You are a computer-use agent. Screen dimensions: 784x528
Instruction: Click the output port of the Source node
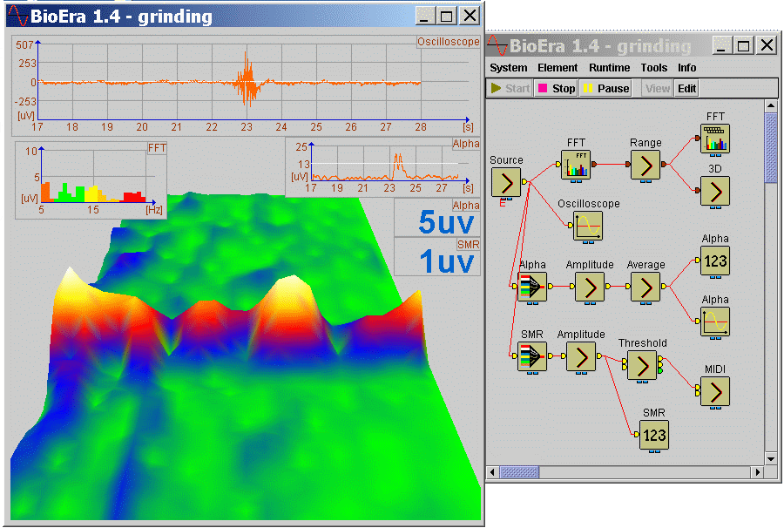[524, 182]
